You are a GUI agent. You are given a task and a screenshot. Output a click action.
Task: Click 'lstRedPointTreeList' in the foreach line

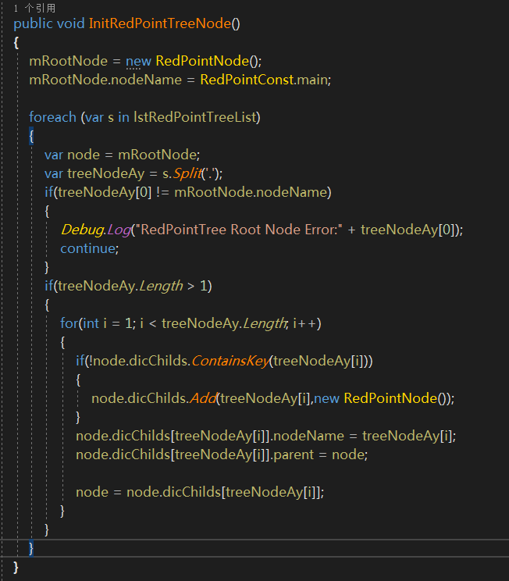click(195, 117)
